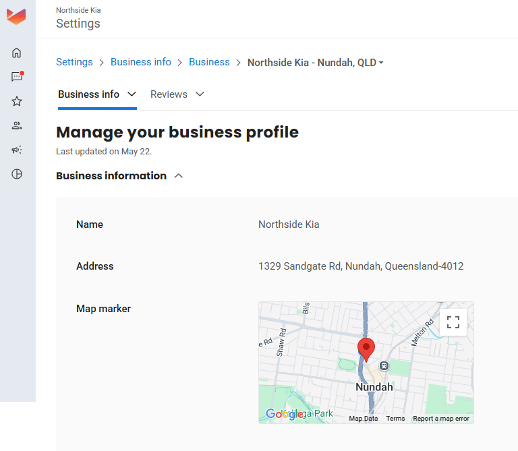Viewport: 518px width, 451px height.
Task: Click the Nundah train station map icon
Action: pyautogui.click(x=384, y=365)
